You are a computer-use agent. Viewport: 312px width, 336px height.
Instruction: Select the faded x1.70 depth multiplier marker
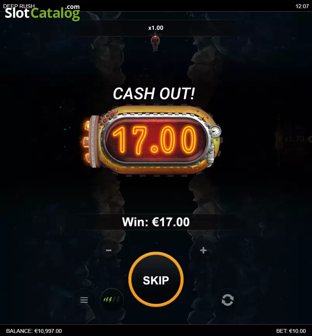(x=295, y=139)
